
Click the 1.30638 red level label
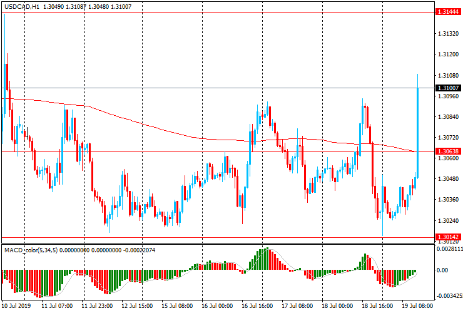pyautogui.click(x=448, y=151)
